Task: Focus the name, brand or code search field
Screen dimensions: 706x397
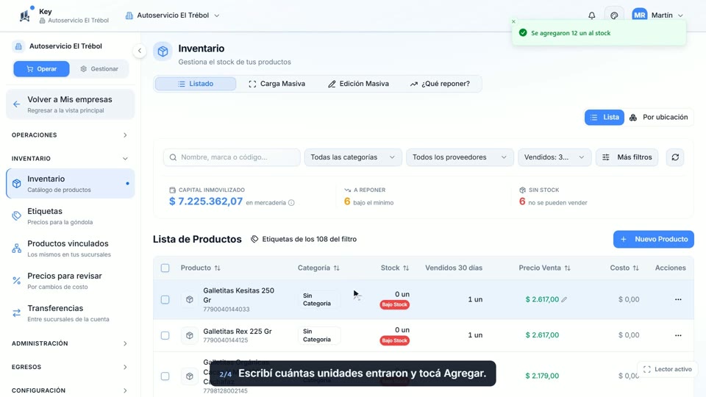Action: (232, 157)
